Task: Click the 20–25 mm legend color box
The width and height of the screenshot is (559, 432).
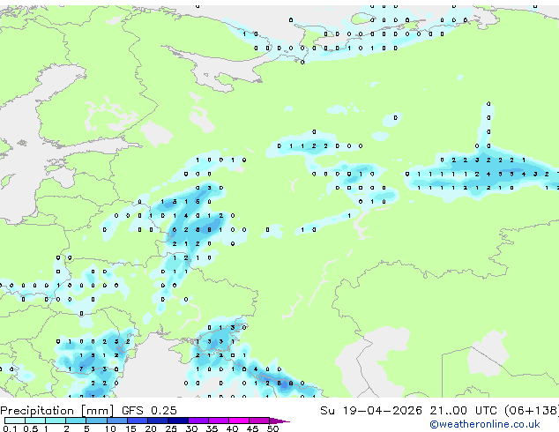Action: [x=158, y=421]
